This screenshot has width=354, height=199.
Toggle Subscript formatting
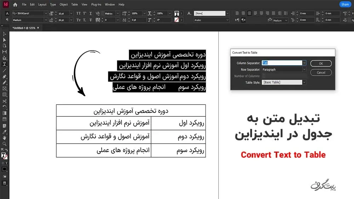pyautogui.click(x=85, y=20)
